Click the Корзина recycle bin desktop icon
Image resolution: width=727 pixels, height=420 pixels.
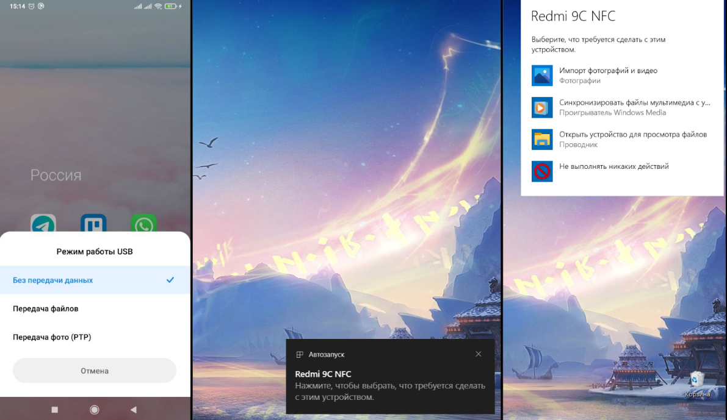point(697,385)
